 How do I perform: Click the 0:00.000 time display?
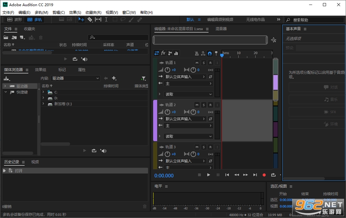click(x=164, y=176)
